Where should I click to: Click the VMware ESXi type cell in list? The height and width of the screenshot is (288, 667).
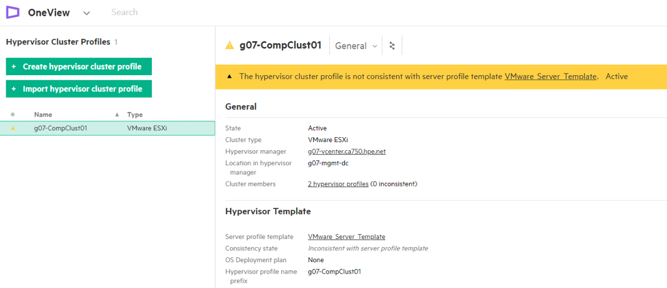pyautogui.click(x=146, y=128)
